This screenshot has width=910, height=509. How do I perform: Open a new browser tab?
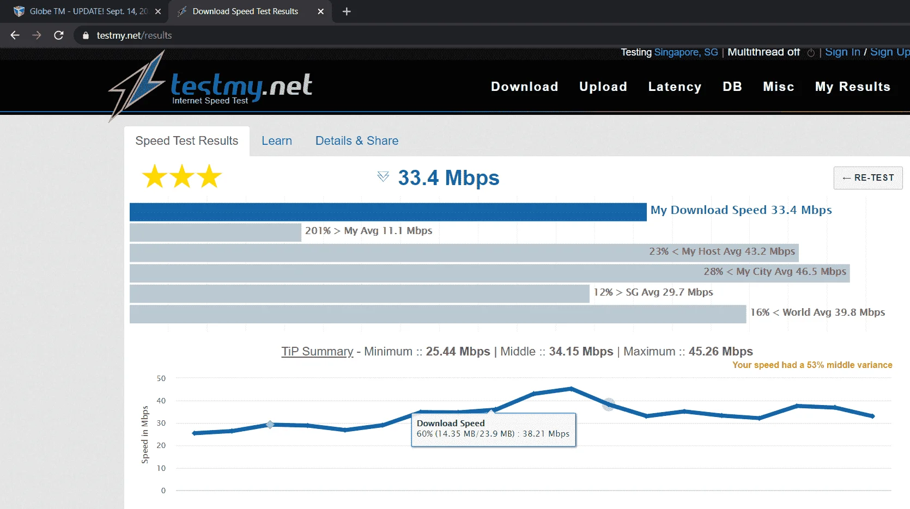pos(347,11)
